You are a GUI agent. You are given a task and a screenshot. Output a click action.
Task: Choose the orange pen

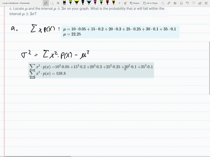point(113,3)
